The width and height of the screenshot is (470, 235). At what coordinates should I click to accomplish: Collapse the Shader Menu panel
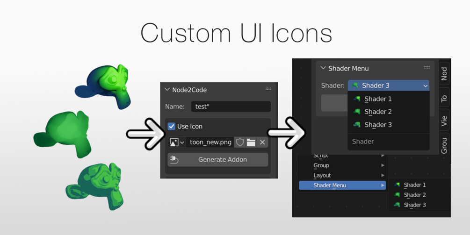pyautogui.click(x=323, y=68)
